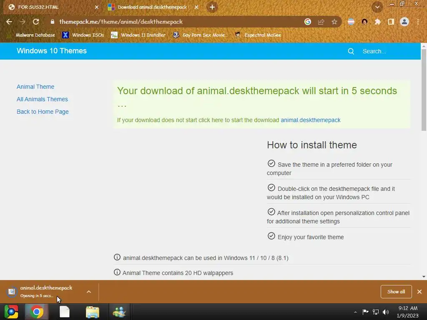Close the FOR SUS32.HTML tab
The height and width of the screenshot is (320, 427).
(97, 7)
